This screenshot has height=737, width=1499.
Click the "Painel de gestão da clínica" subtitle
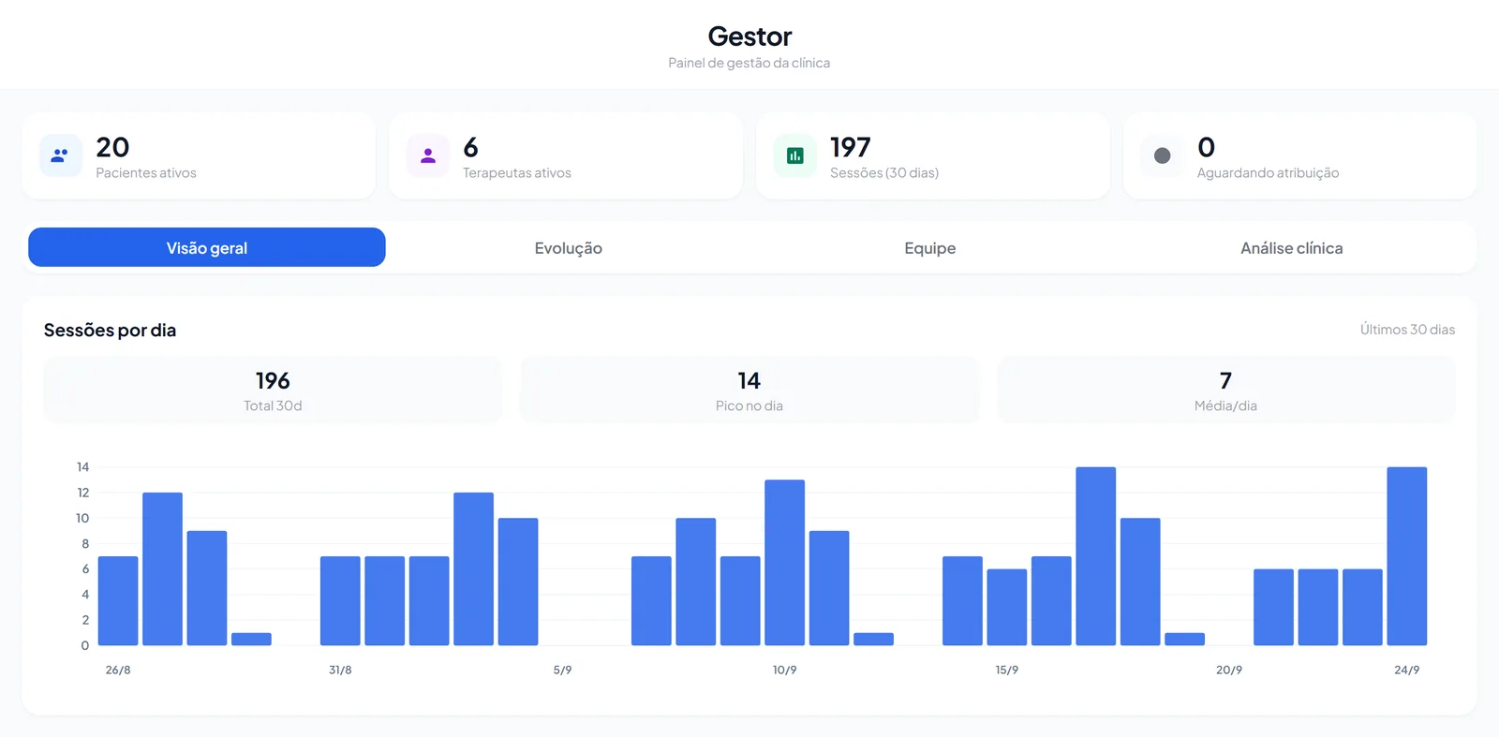749,63
